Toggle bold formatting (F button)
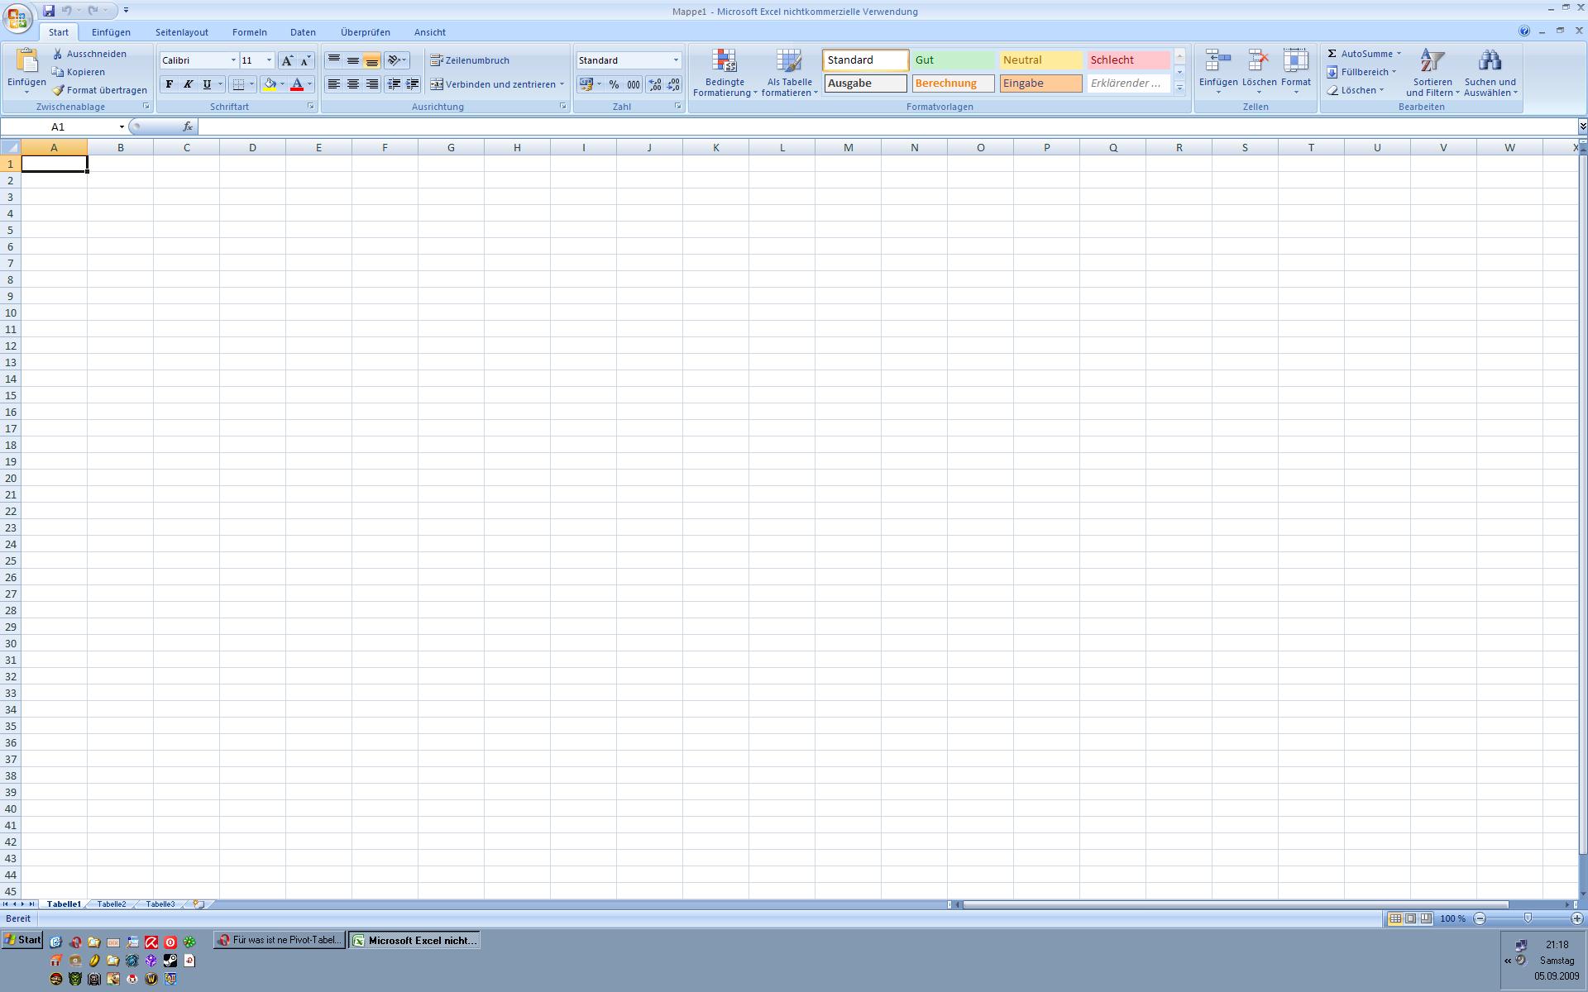Image resolution: width=1588 pixels, height=992 pixels. 170,84
